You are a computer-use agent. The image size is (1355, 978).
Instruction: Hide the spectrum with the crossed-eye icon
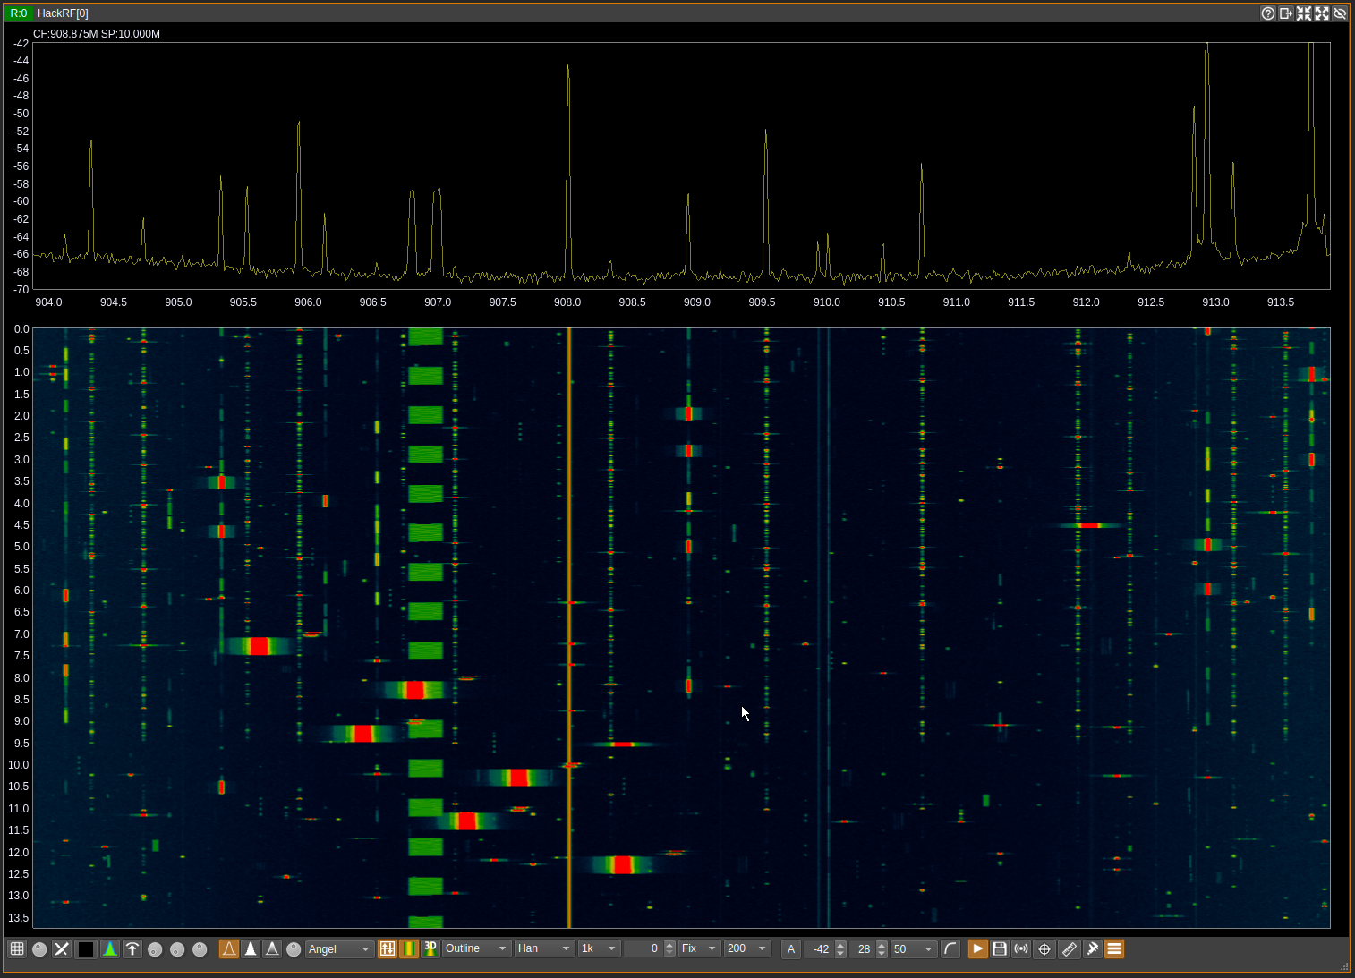click(1340, 13)
